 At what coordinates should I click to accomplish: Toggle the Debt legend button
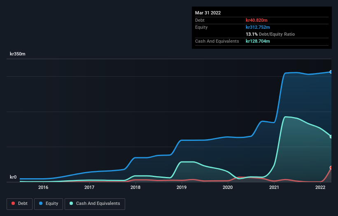pyautogui.click(x=19, y=204)
